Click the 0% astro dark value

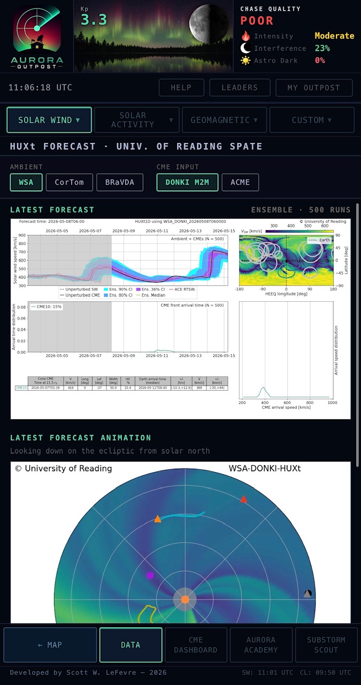click(x=319, y=60)
